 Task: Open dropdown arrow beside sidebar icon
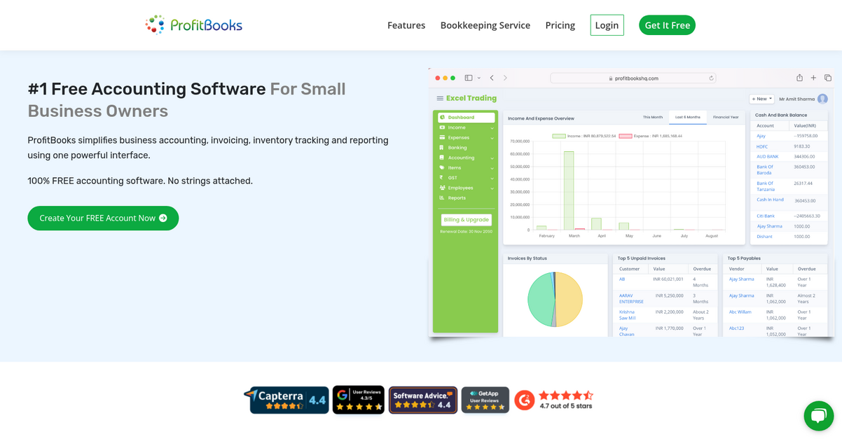(479, 78)
